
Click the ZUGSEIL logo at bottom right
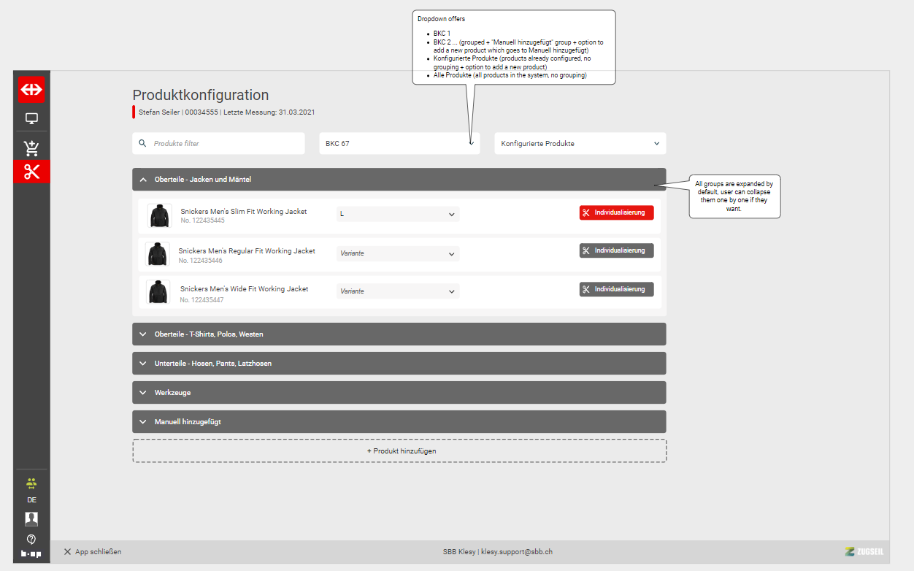point(866,551)
